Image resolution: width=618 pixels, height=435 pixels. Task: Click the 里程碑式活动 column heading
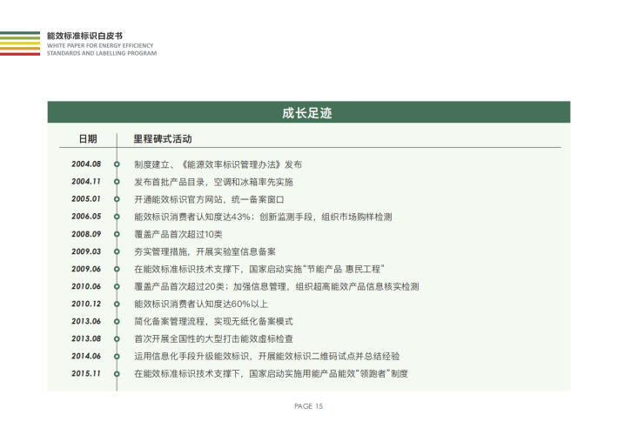click(163, 138)
